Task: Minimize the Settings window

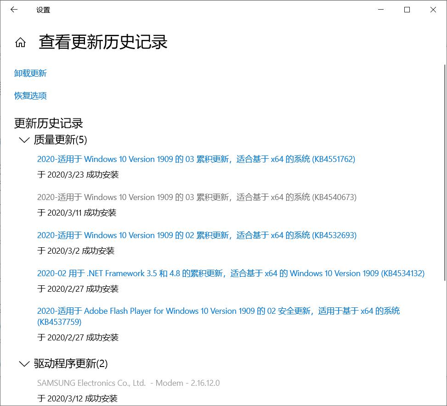Action: point(380,10)
